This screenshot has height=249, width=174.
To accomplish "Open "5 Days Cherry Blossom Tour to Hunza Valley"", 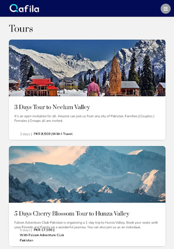I will (72, 214).
